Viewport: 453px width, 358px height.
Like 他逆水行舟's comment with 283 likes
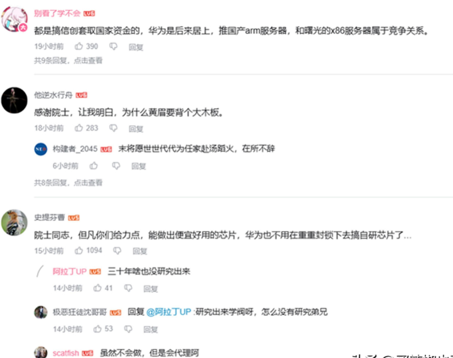click(x=79, y=128)
